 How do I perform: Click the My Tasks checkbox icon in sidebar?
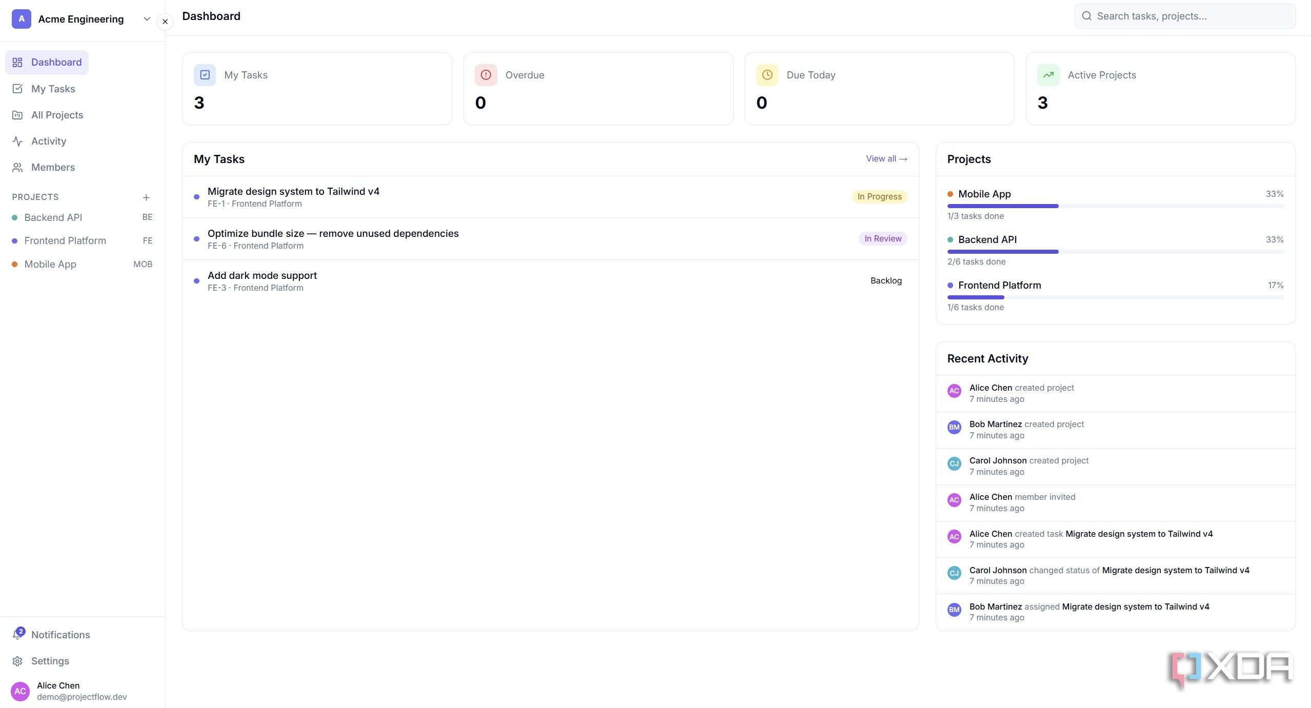click(17, 89)
